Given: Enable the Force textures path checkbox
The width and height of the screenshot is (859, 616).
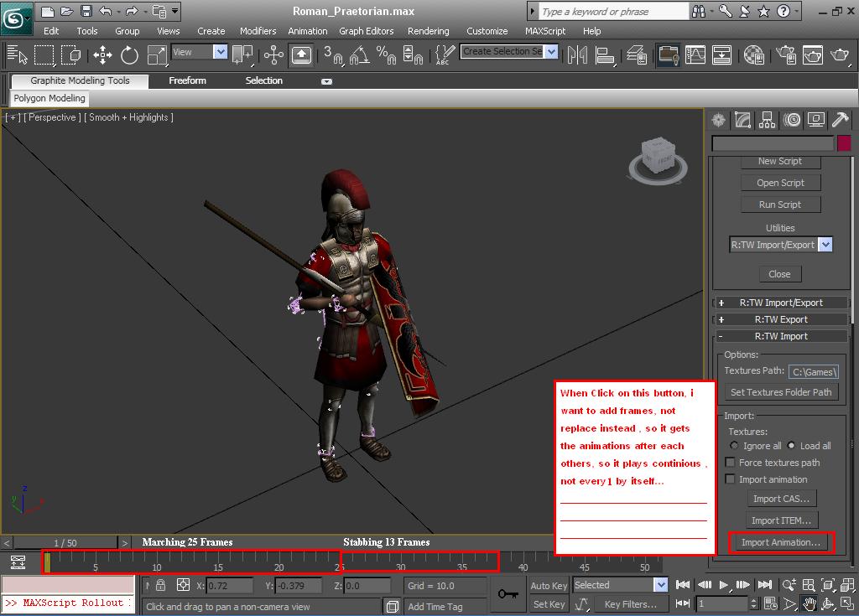Looking at the screenshot, I should tap(730, 463).
